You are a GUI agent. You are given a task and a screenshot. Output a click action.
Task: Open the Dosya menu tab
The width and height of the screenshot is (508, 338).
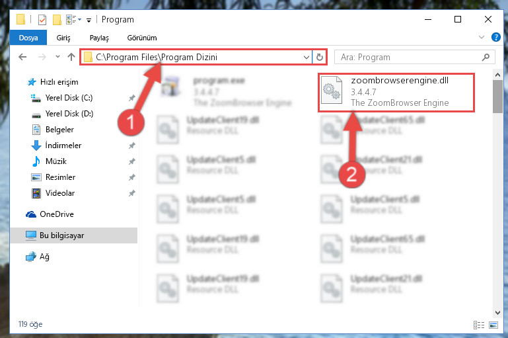(x=28, y=38)
